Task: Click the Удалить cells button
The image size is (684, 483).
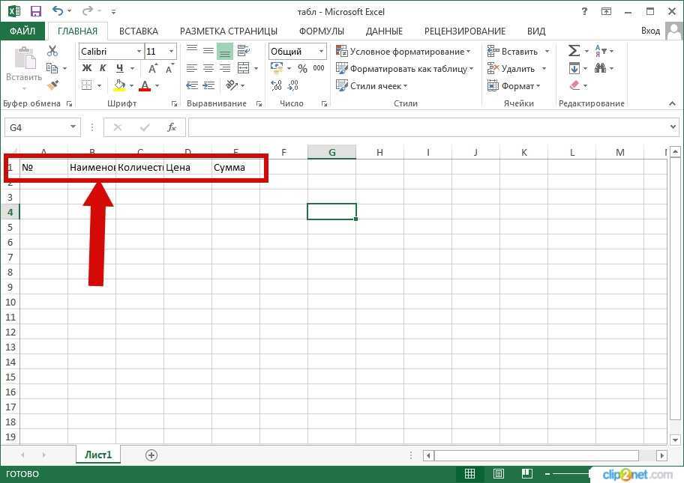Action: pos(511,69)
